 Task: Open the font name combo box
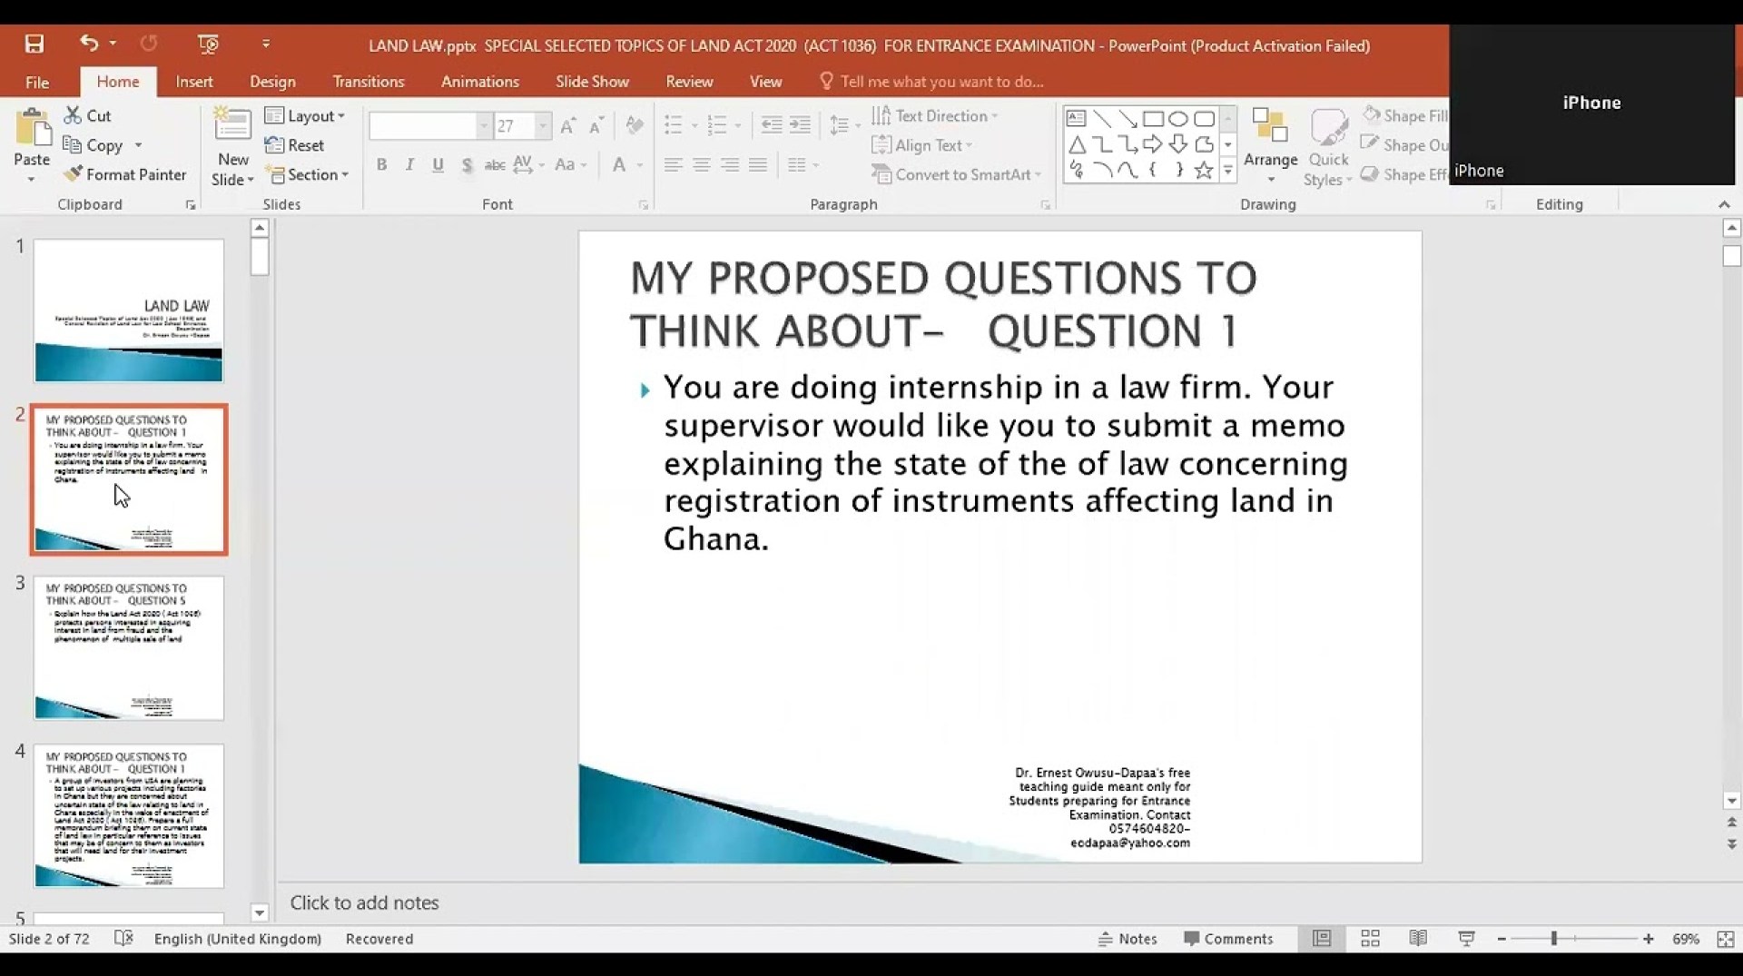[x=428, y=126]
